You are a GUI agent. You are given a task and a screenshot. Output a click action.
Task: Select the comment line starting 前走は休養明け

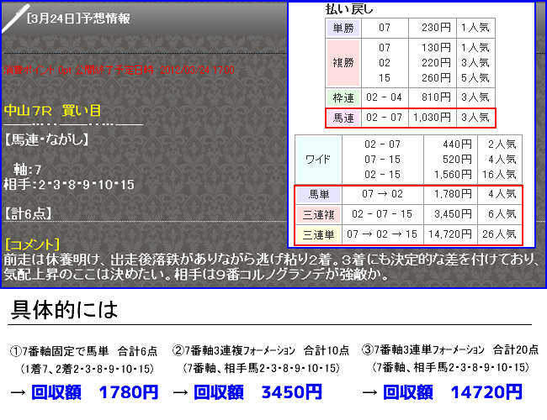click(272, 260)
